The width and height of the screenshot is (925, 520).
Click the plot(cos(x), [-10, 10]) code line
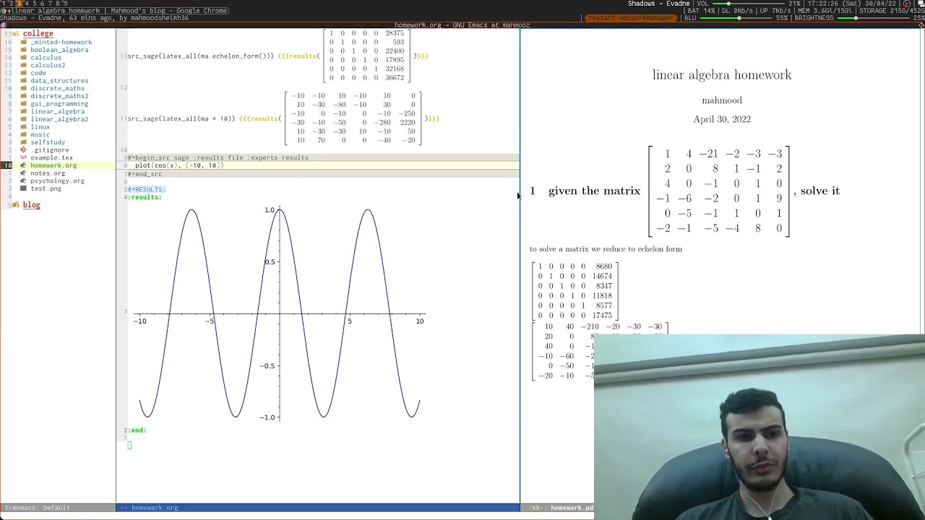[x=179, y=165]
